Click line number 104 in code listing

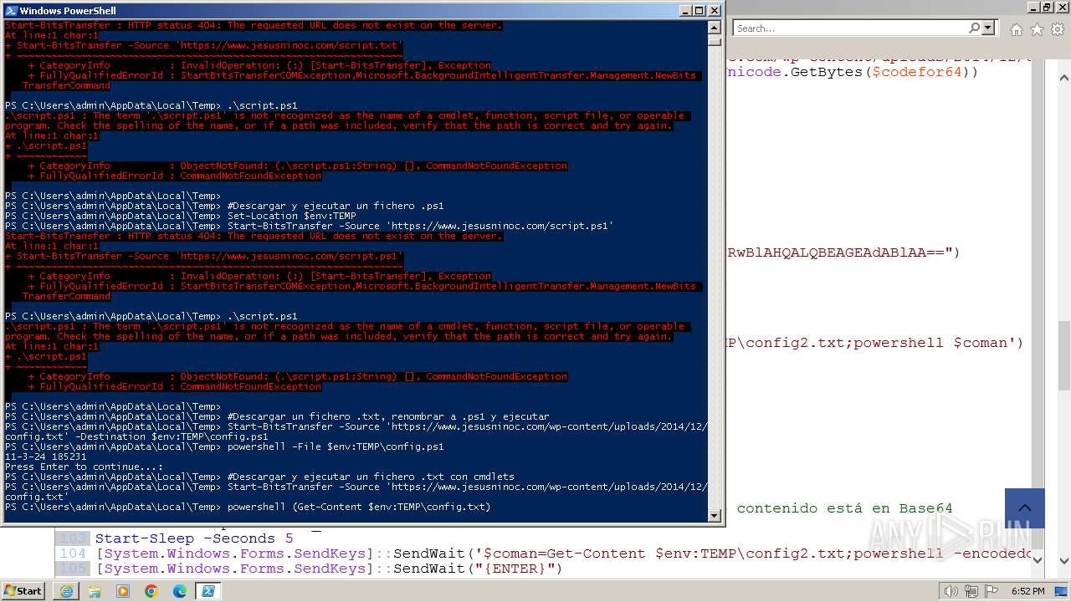73,554
